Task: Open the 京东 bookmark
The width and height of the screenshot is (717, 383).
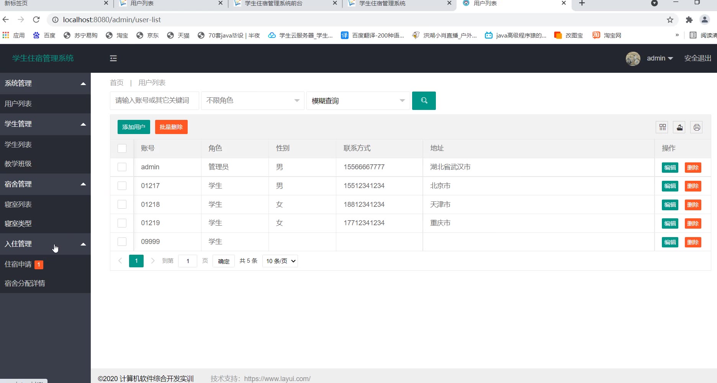Action: pos(147,35)
